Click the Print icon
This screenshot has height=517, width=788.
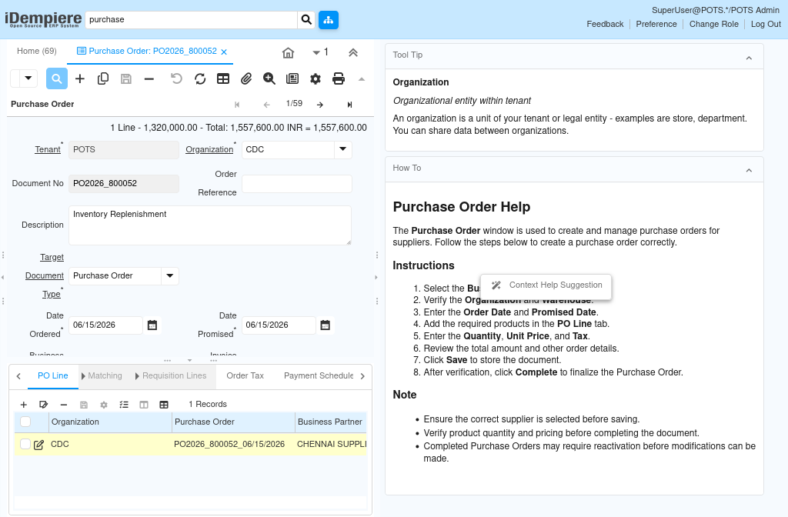[x=339, y=79]
